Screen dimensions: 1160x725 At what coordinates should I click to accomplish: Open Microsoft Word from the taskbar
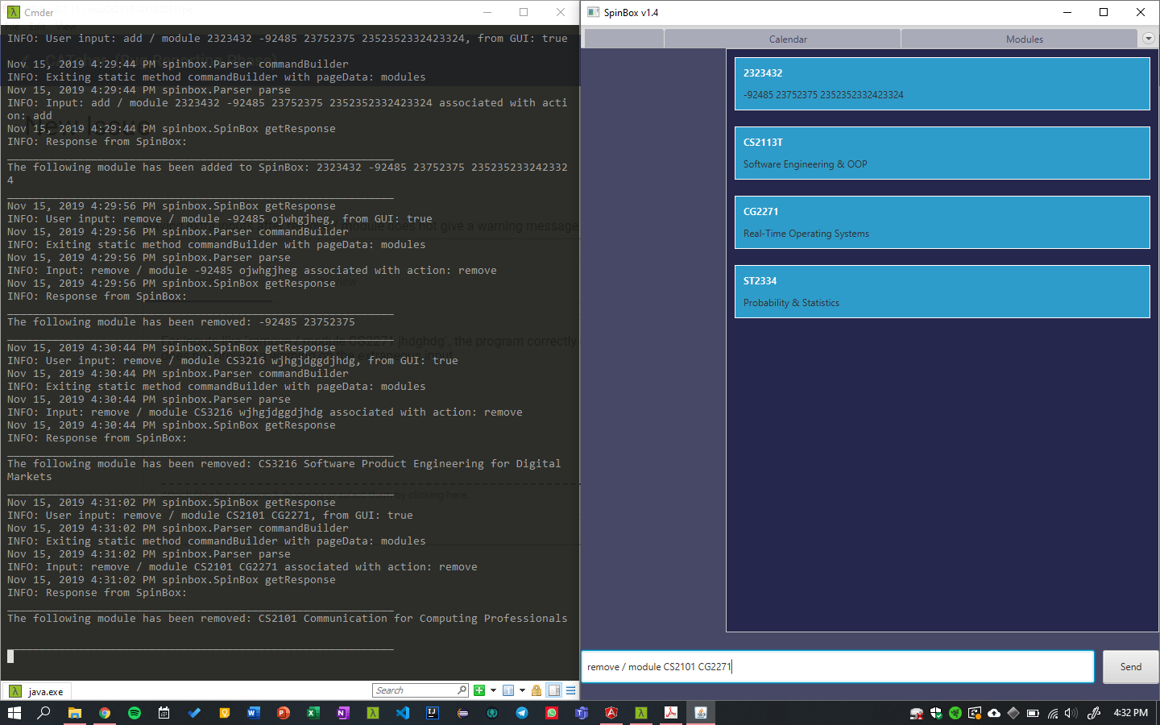click(x=254, y=713)
